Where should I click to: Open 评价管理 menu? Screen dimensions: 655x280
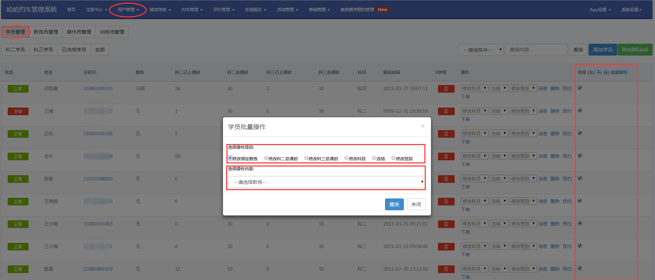coord(224,10)
